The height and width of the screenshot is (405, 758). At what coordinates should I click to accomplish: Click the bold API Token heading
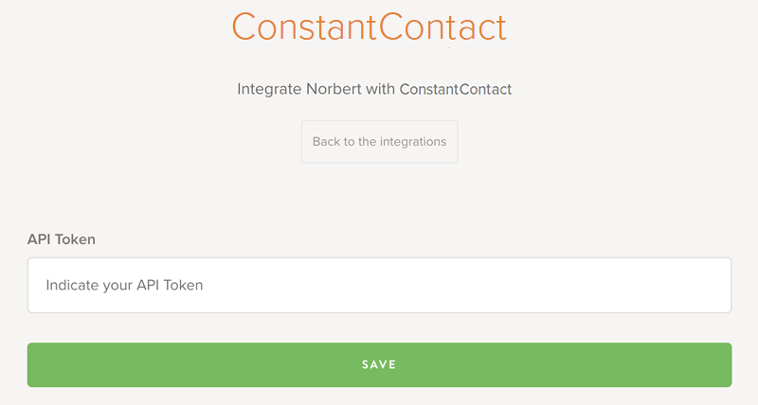(x=62, y=239)
